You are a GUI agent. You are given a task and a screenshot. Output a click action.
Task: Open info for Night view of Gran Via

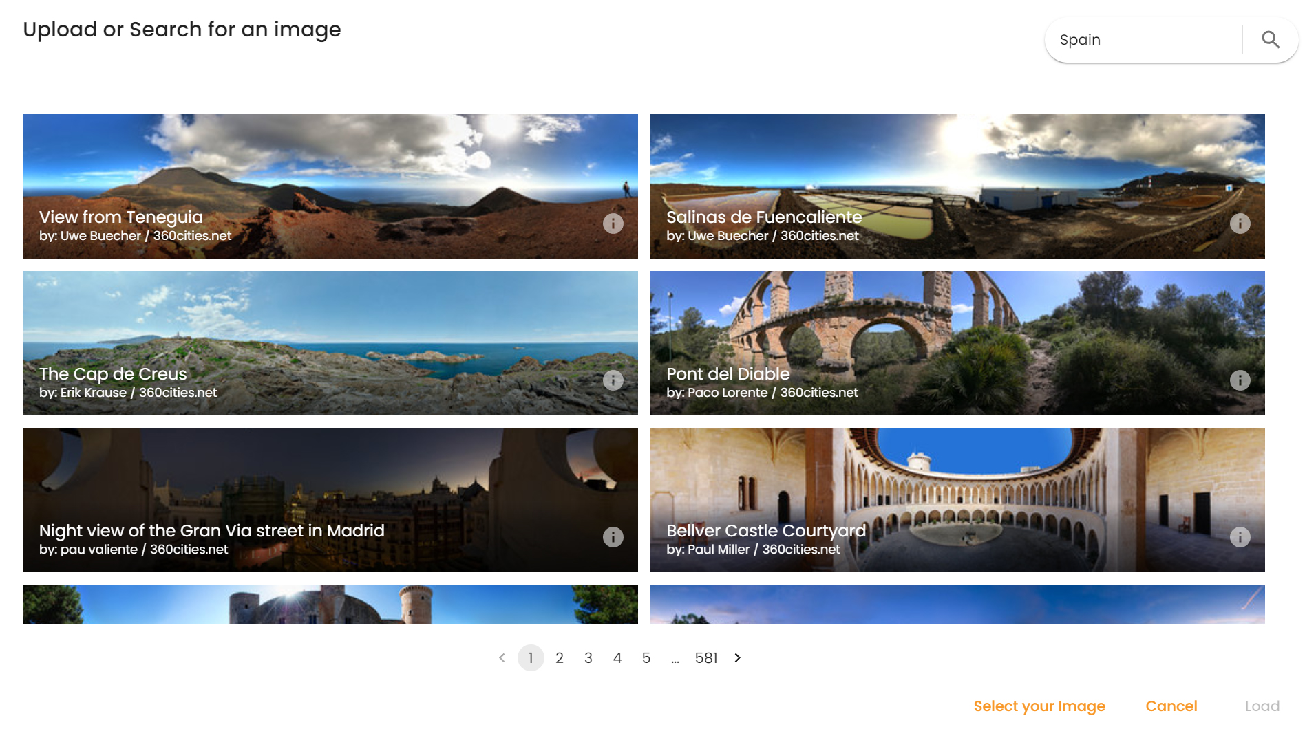613,537
